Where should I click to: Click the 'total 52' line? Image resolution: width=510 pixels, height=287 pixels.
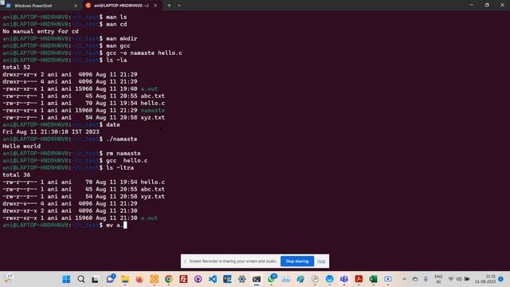tap(16, 67)
